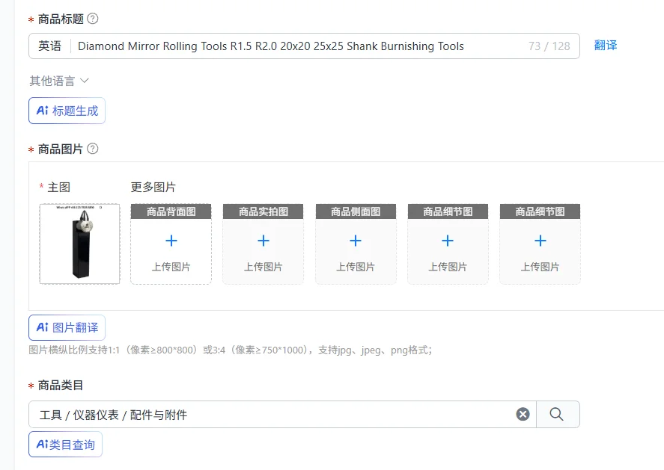Click the 英语 language selector in title field

[x=49, y=46]
